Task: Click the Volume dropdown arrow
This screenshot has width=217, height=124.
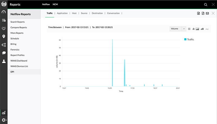Action: pos(184,29)
